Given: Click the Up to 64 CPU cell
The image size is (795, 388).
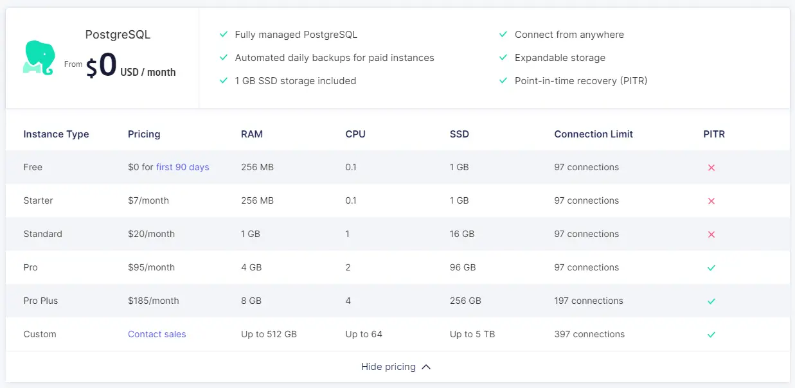Looking at the screenshot, I should point(364,334).
